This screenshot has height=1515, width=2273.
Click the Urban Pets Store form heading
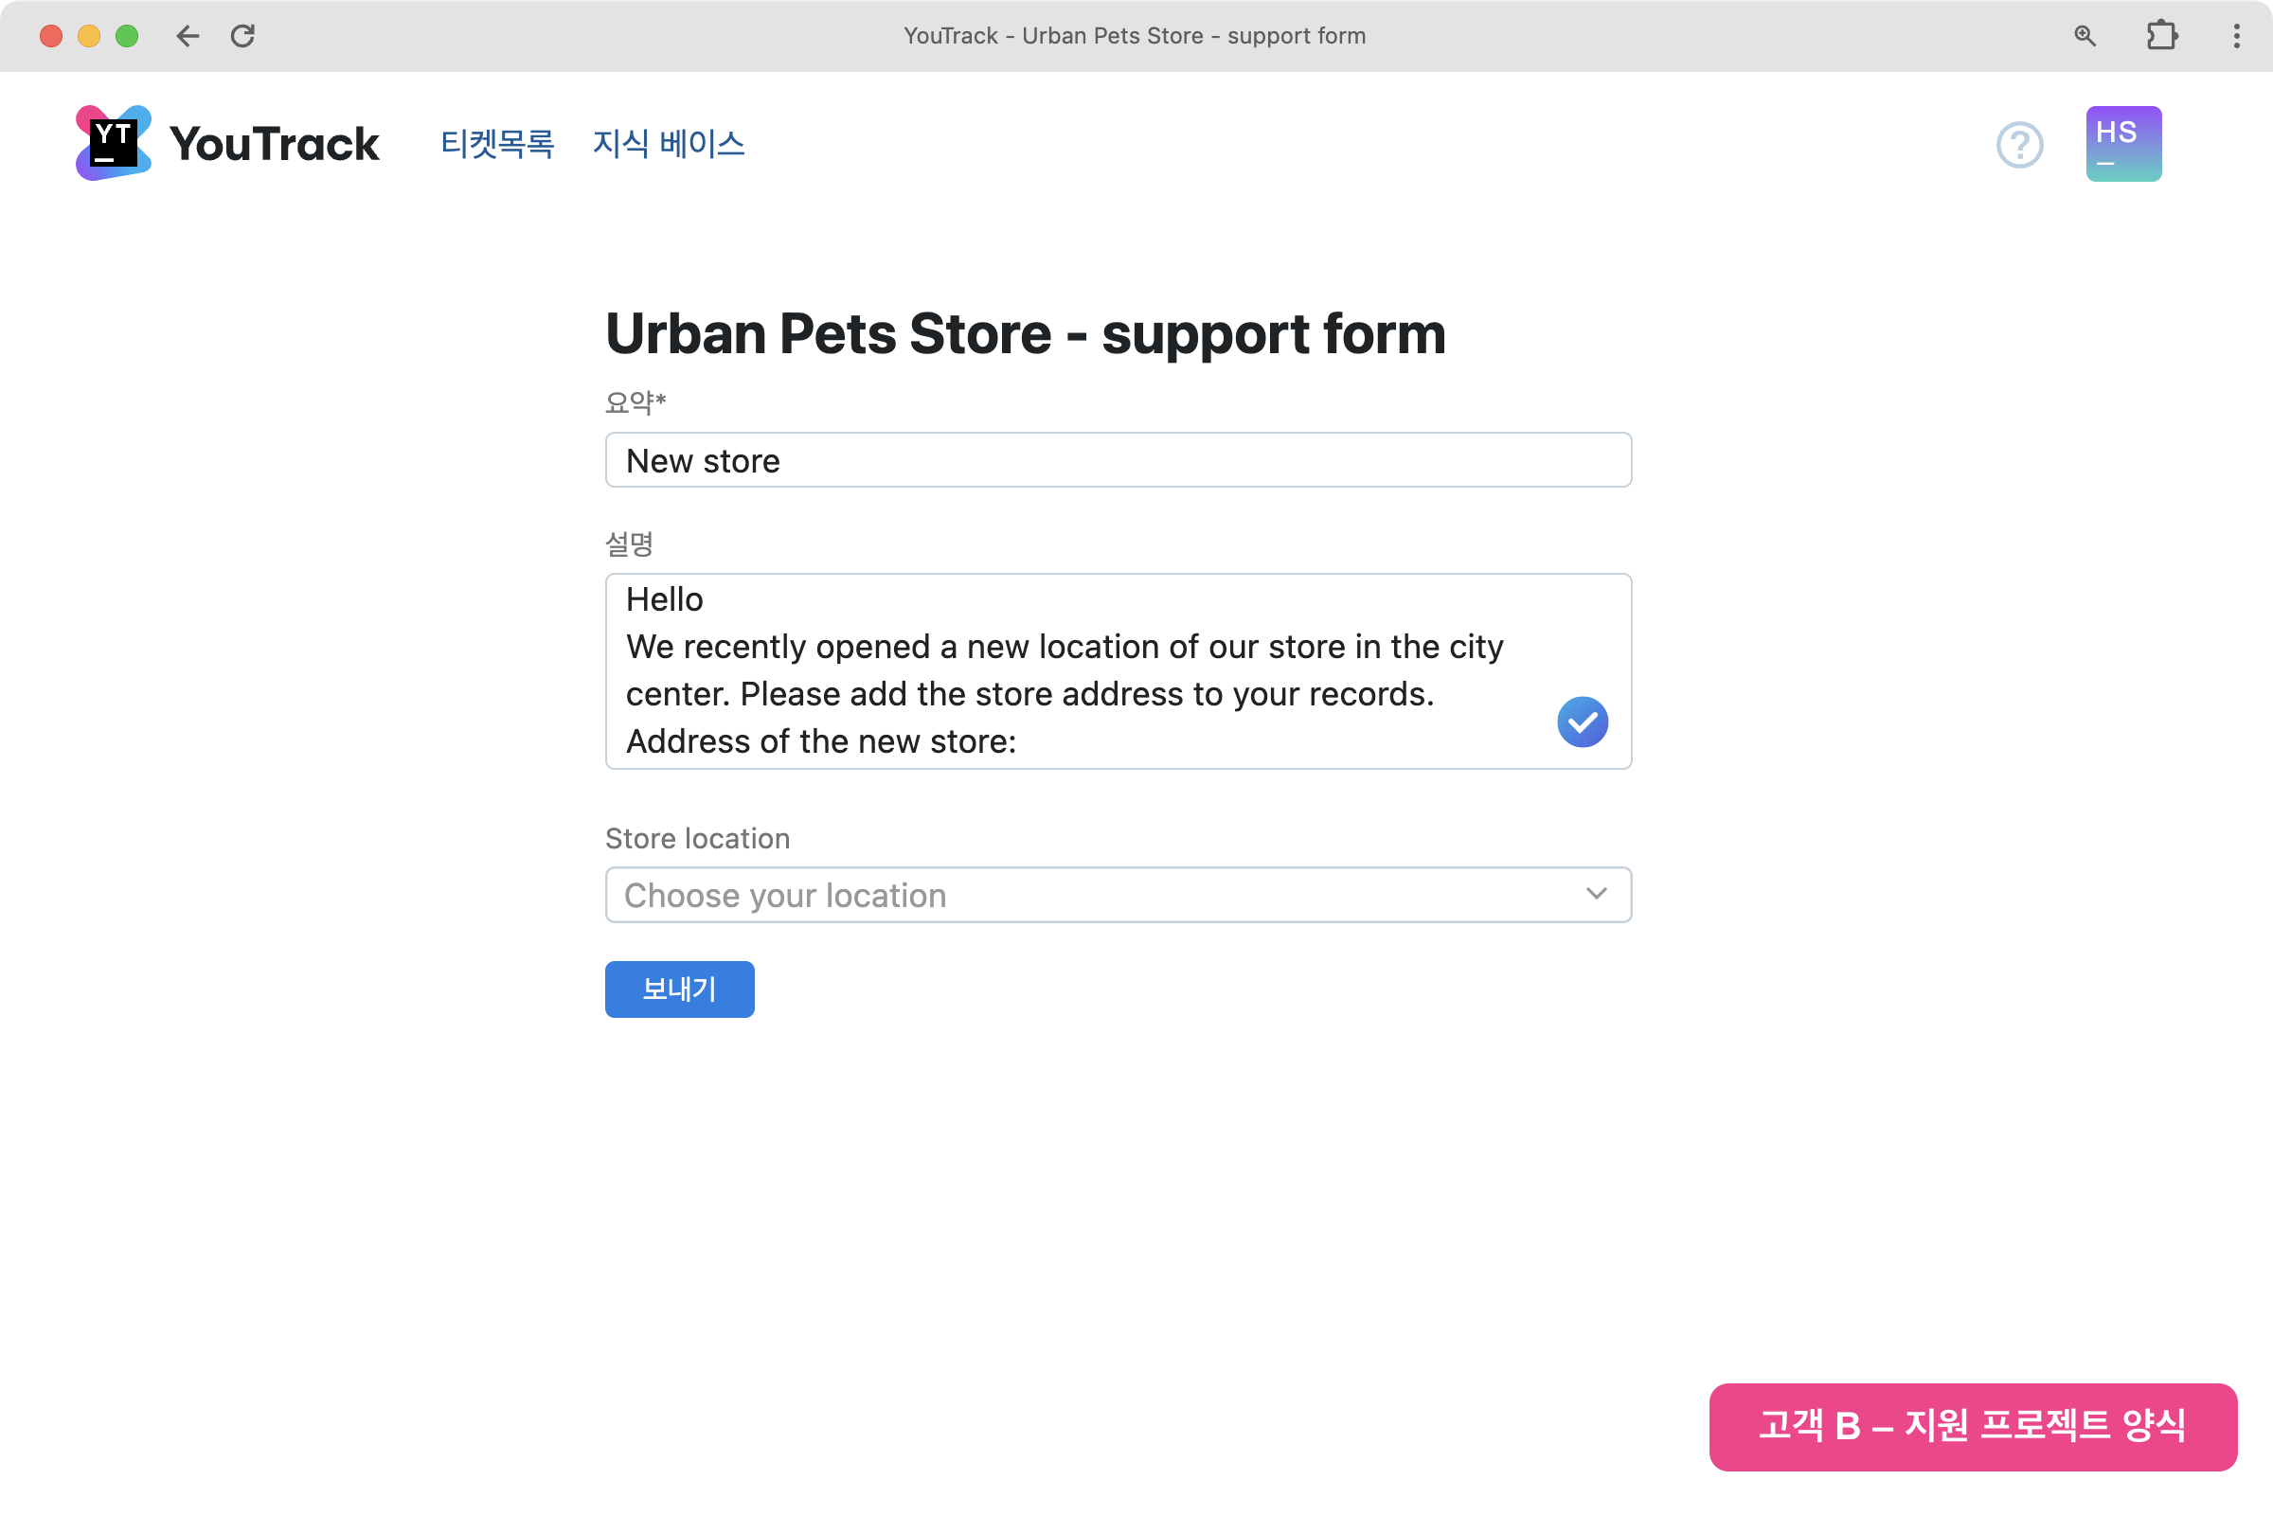(1026, 334)
